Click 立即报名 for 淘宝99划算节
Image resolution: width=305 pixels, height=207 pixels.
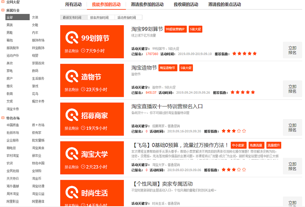coord(292,50)
